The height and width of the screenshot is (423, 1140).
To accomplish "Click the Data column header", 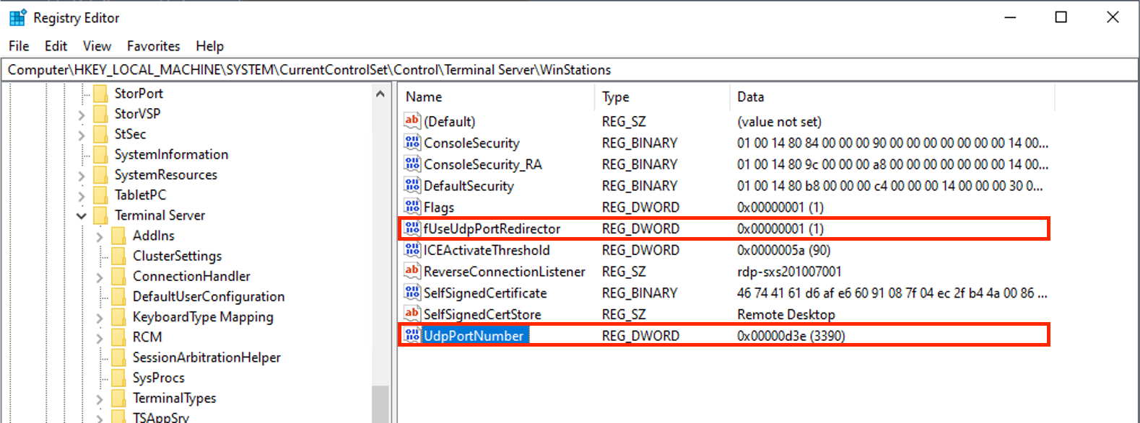I will click(750, 97).
